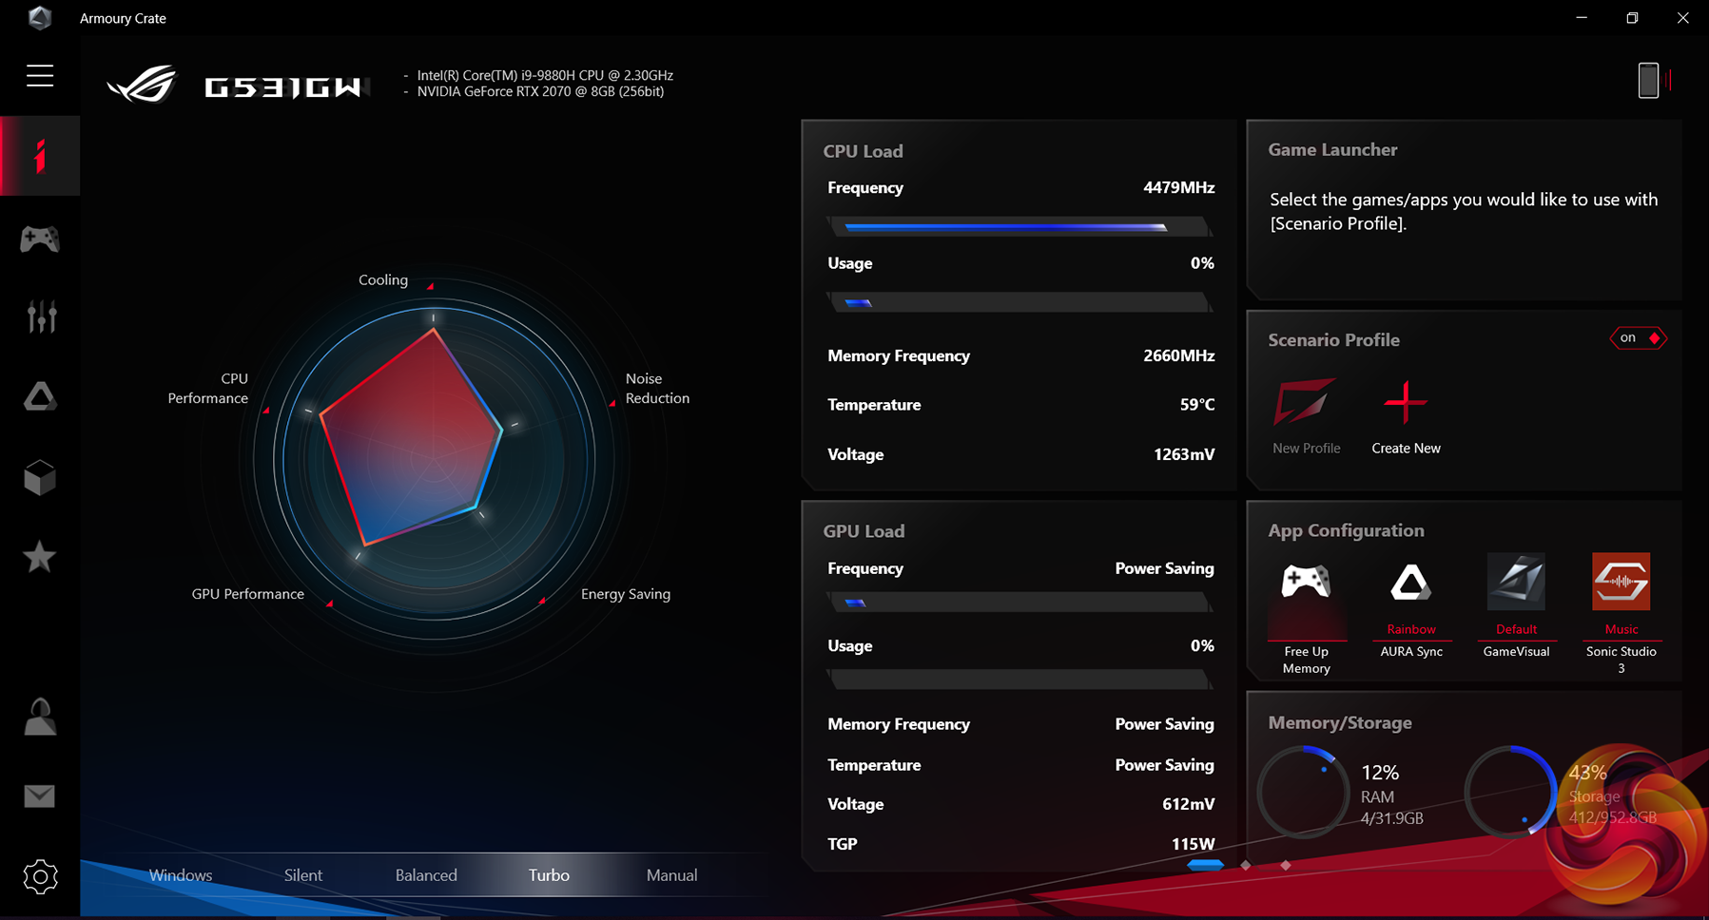Click the Music label under Sonic Studio
The image size is (1709, 920).
[x=1622, y=629]
